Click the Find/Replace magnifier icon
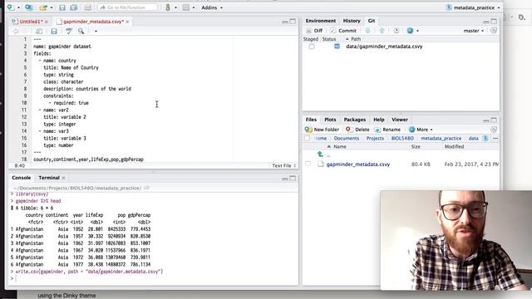Viewport: 532px width, 299px height. (x=81, y=32)
